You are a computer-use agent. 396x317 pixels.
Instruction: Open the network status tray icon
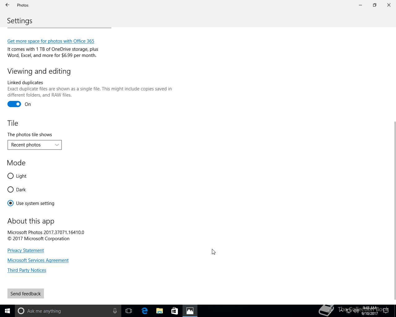tap(348, 311)
